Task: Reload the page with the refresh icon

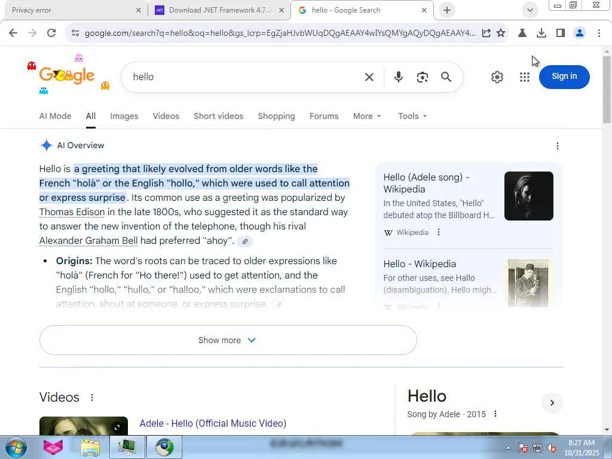Action: point(51,33)
